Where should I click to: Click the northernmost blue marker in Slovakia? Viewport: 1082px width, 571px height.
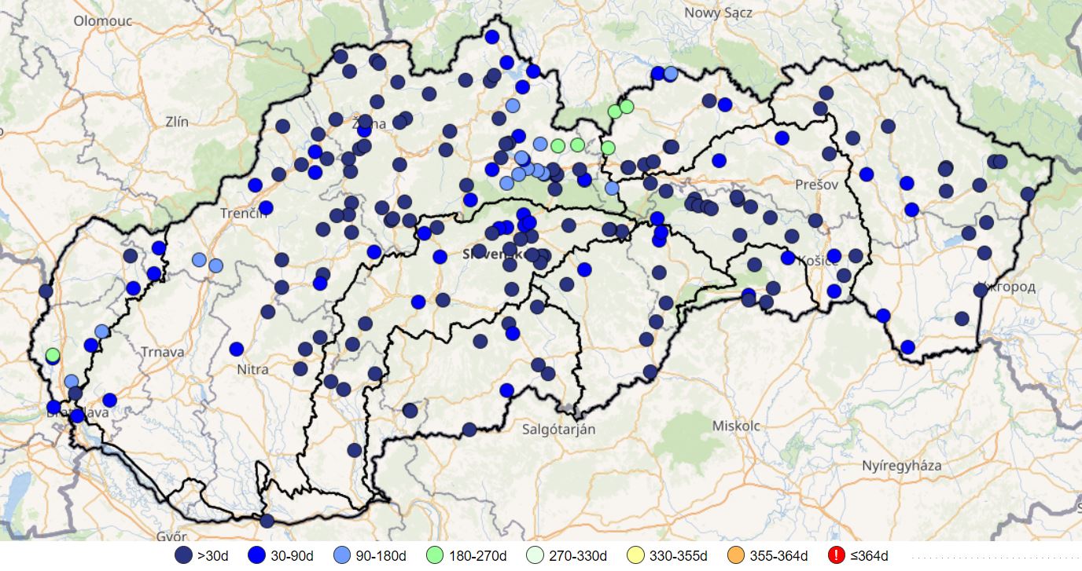[x=492, y=37]
